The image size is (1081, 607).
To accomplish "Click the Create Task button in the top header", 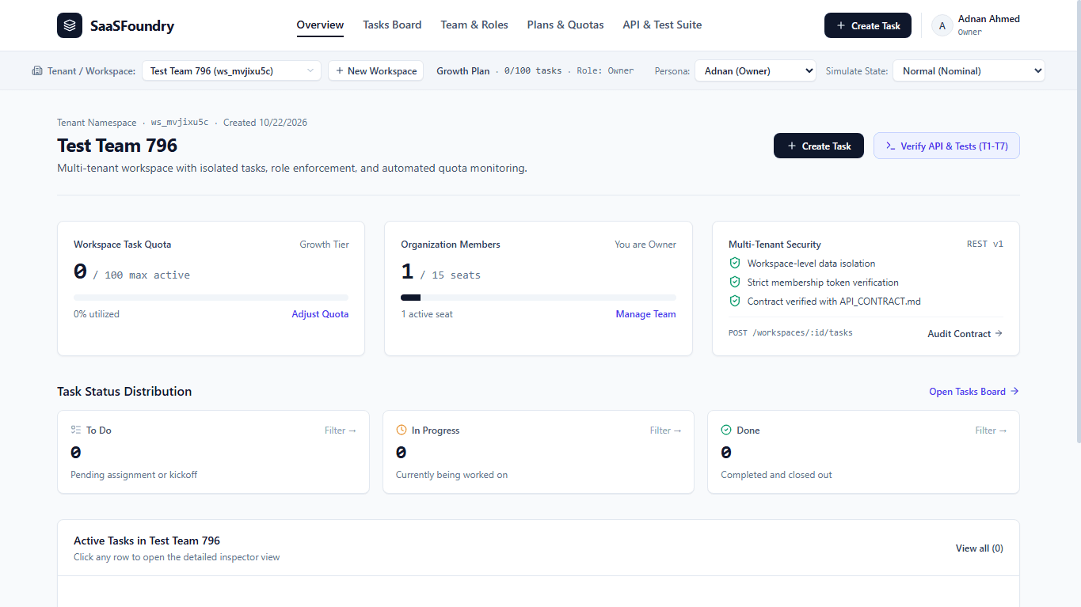I will click(868, 25).
